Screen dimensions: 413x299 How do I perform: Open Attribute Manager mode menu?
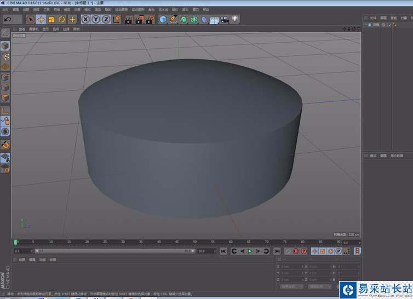[373, 156]
